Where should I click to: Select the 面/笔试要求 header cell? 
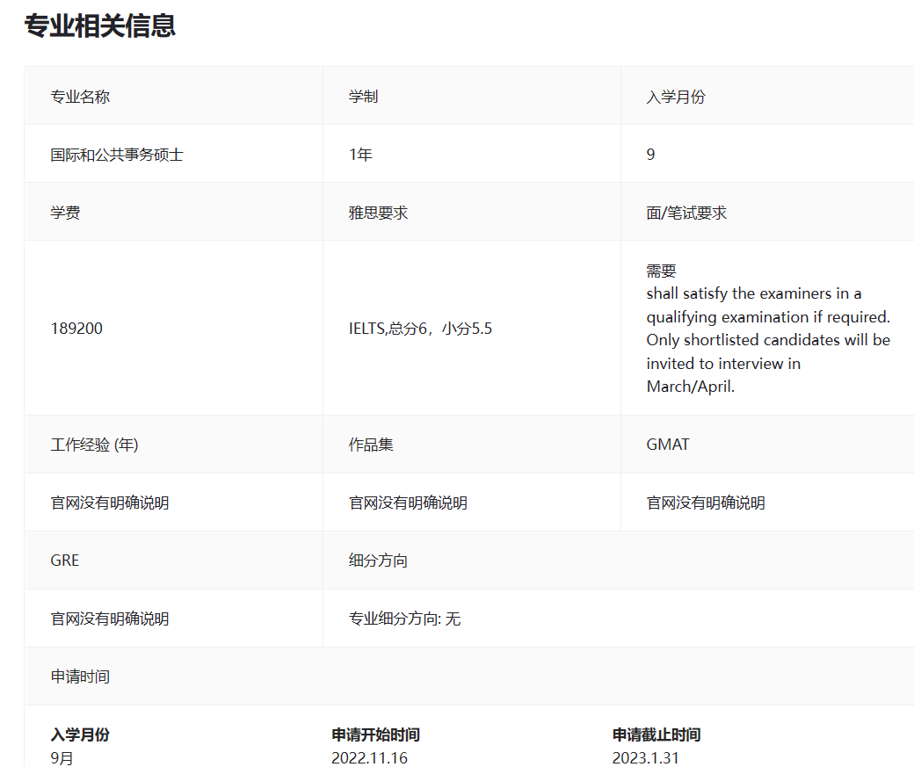(x=686, y=213)
